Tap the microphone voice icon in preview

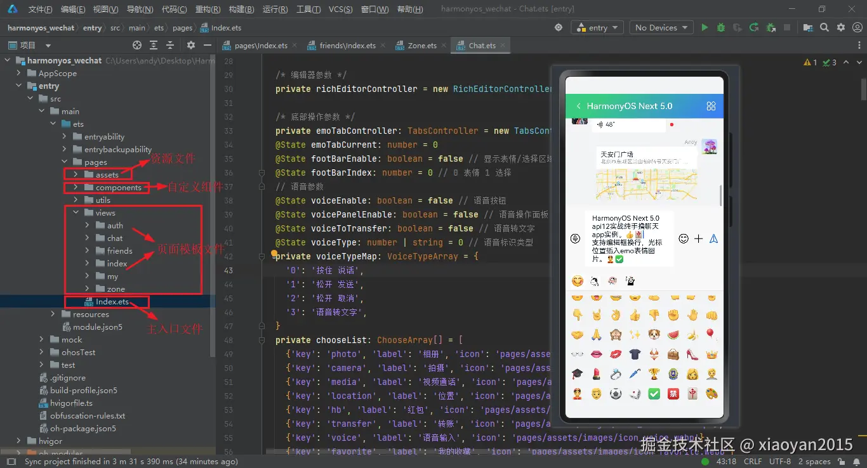tap(575, 238)
